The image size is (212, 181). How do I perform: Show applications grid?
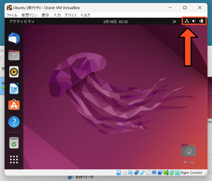click(x=14, y=159)
